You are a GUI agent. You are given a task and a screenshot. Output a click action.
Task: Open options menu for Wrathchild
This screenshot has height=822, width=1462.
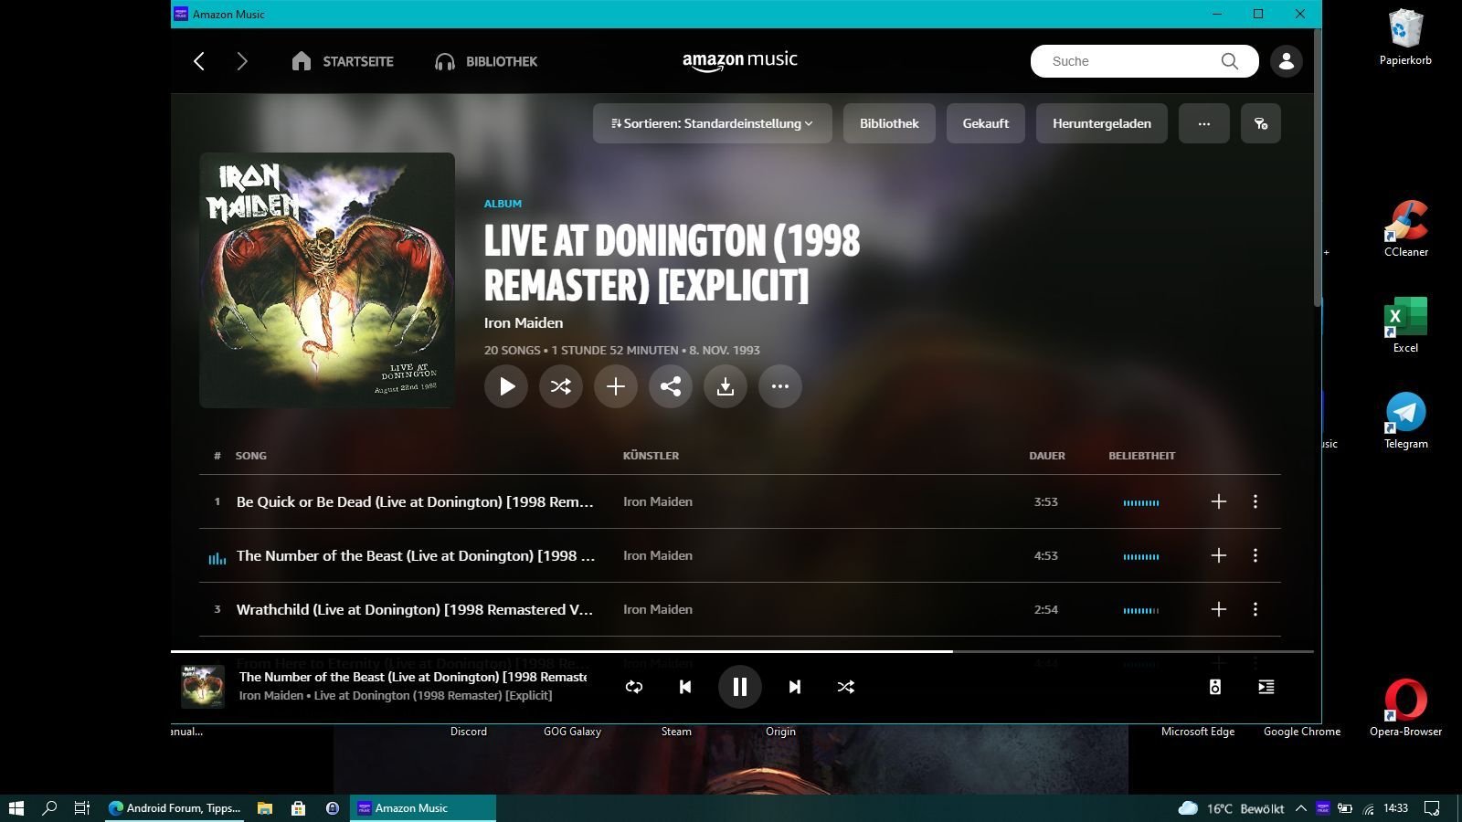(1255, 609)
